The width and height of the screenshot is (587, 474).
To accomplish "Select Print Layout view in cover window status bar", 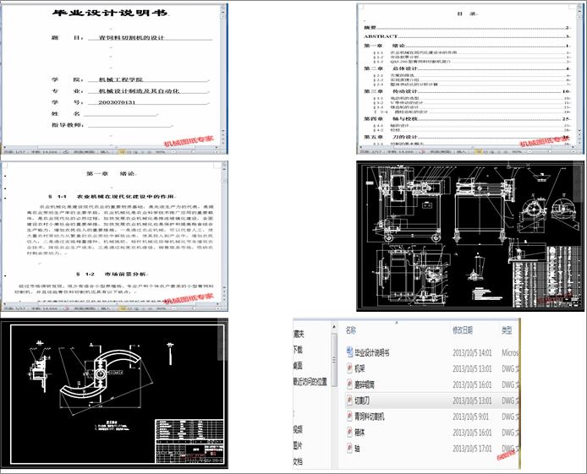I will 123,152.
